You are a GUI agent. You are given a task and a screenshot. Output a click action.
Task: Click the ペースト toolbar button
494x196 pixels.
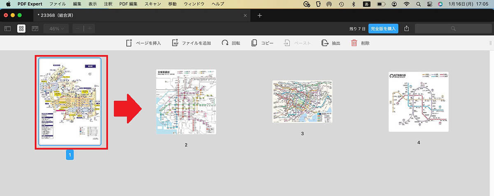click(x=297, y=43)
